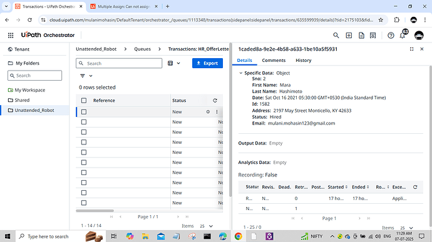This screenshot has height=242, width=432.
Task: Show hidden system tray icons
Action: click(x=332, y=236)
